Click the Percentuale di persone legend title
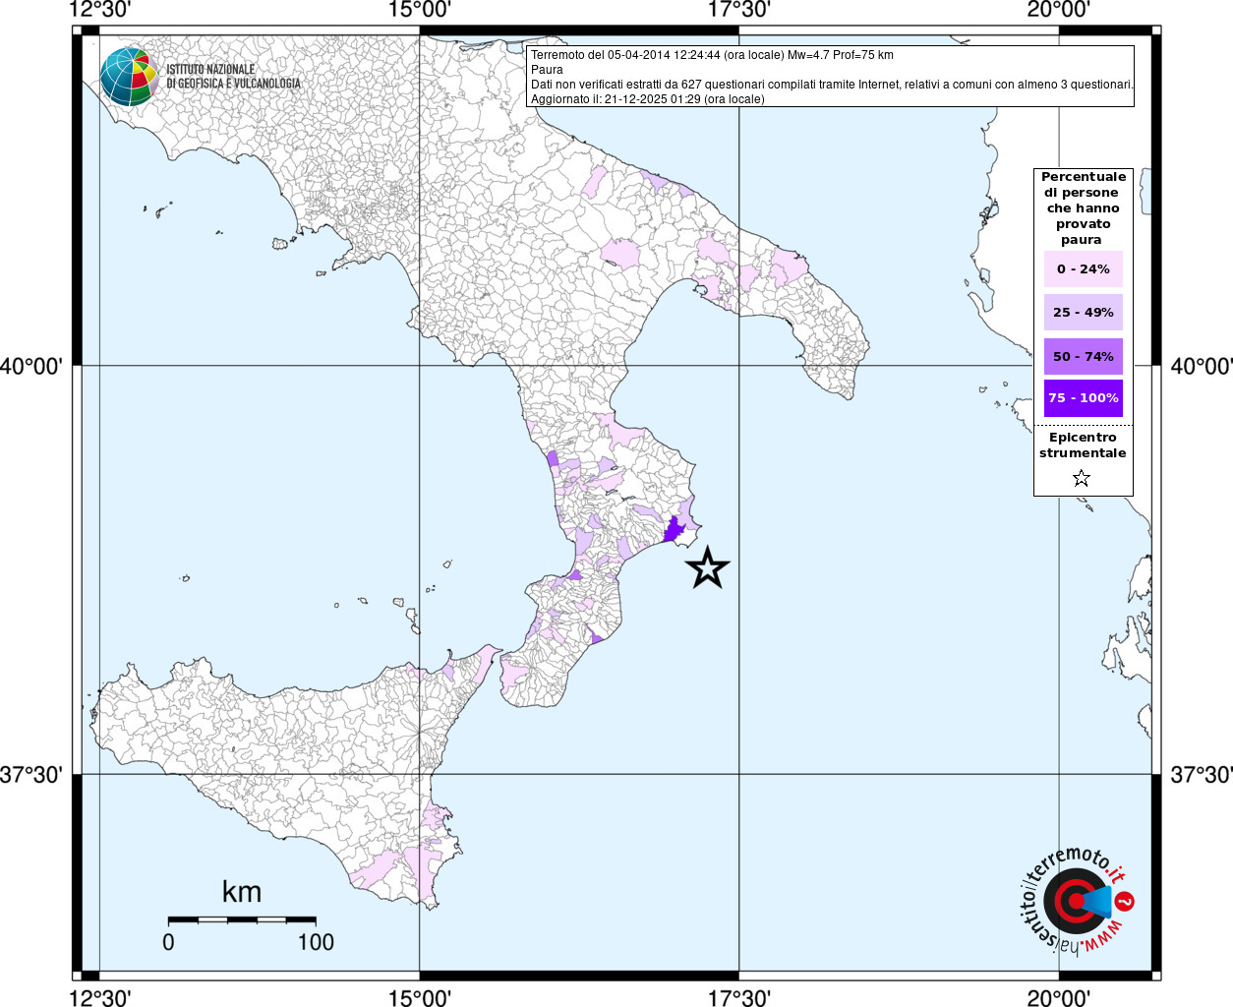 click(x=1083, y=207)
